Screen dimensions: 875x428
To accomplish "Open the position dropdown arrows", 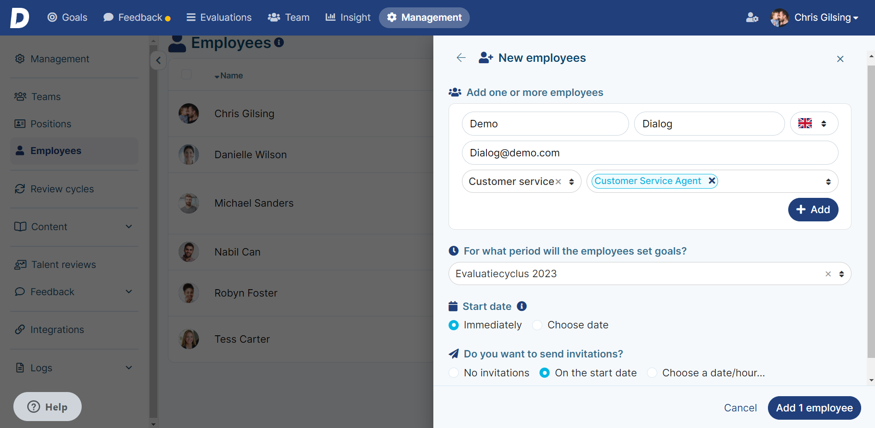I will (828, 182).
